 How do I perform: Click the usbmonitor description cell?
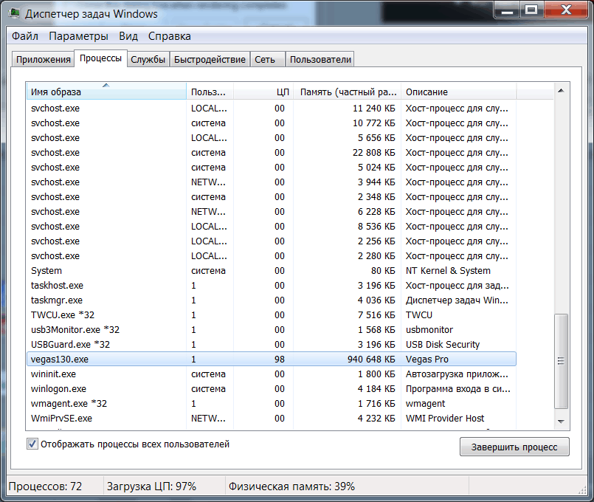(429, 329)
